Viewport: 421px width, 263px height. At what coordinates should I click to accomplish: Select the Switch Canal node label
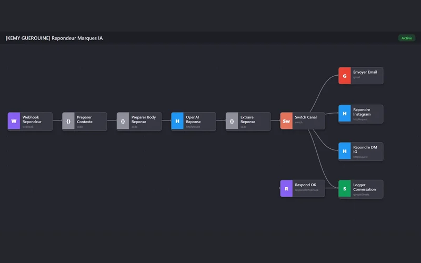(x=306, y=117)
